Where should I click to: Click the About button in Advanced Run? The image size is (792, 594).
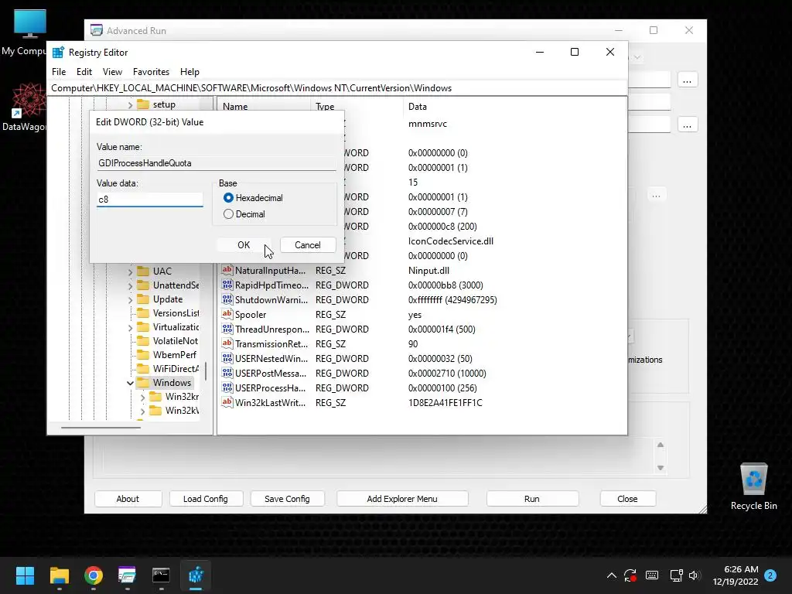[x=128, y=499]
